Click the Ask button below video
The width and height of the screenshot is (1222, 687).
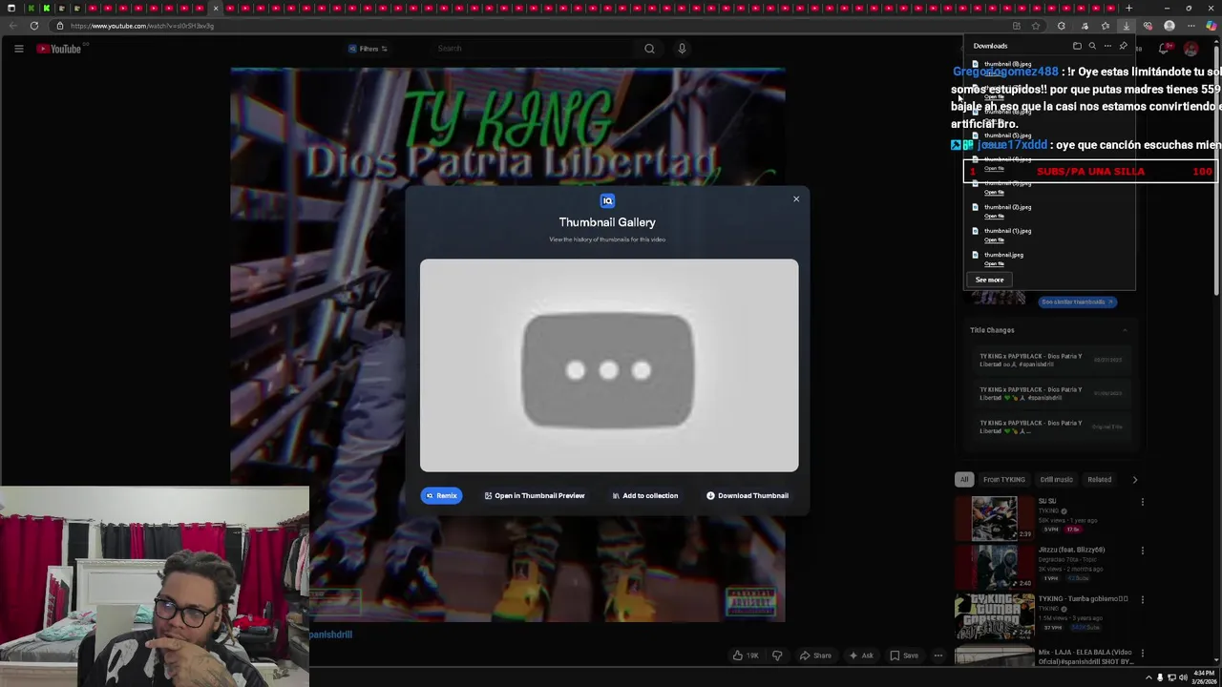pos(860,656)
